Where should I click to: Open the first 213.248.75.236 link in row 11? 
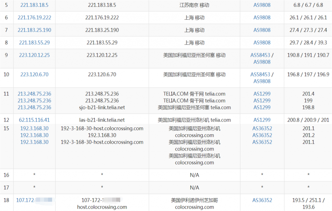34,94
